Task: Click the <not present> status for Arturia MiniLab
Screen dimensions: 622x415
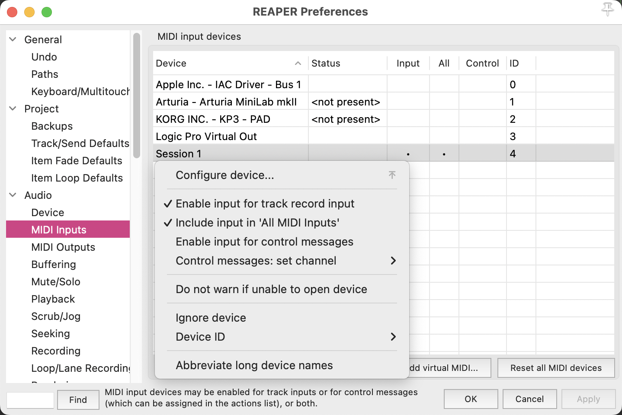Action: point(346,102)
